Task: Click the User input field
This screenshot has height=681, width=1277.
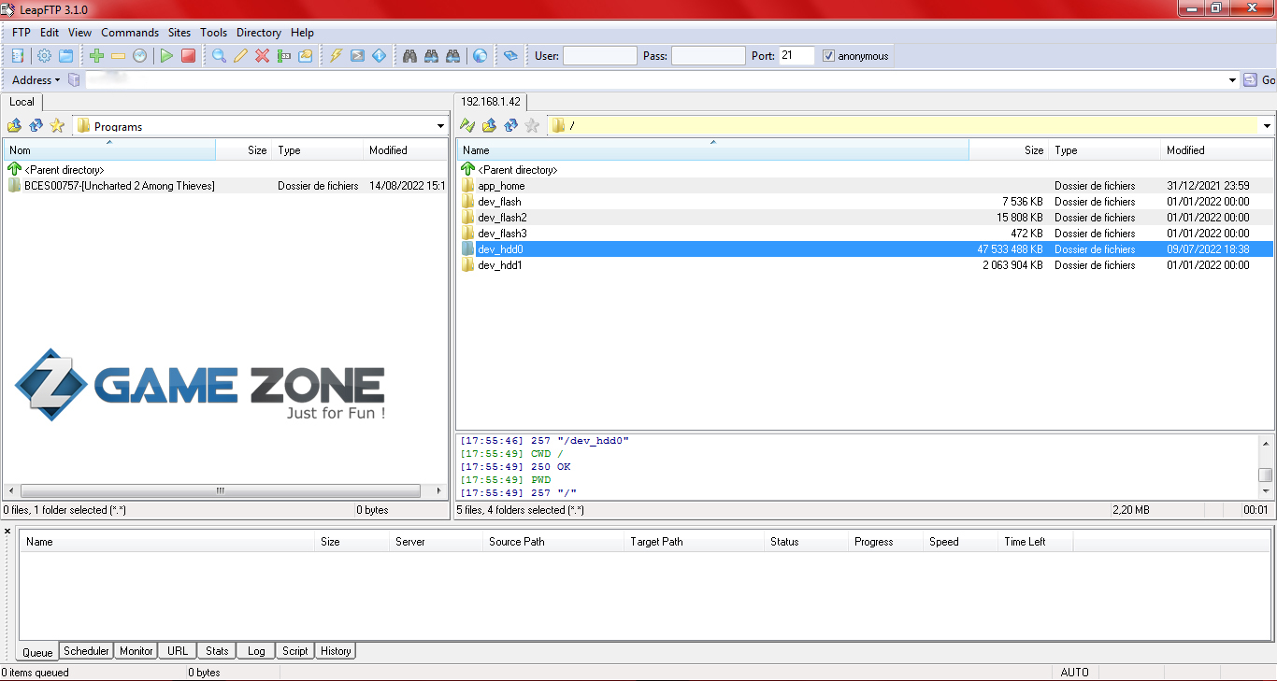Action: [x=599, y=56]
